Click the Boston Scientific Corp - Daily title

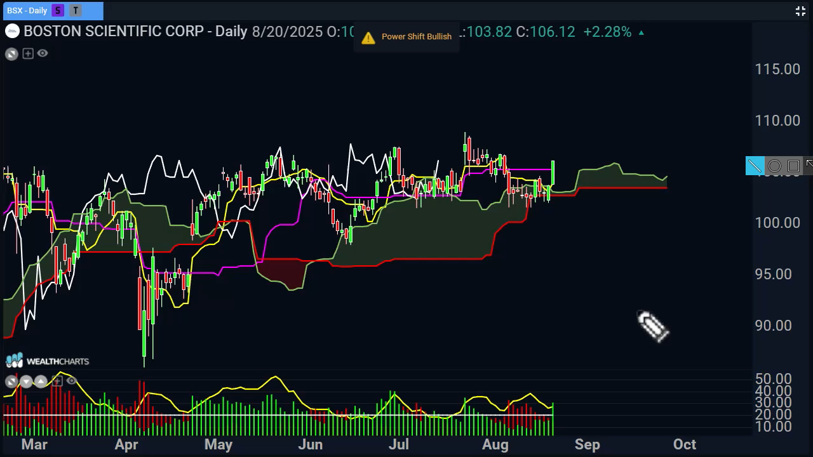coord(135,31)
